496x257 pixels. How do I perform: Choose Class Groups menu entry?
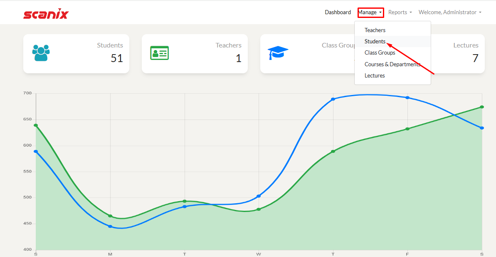380,52
